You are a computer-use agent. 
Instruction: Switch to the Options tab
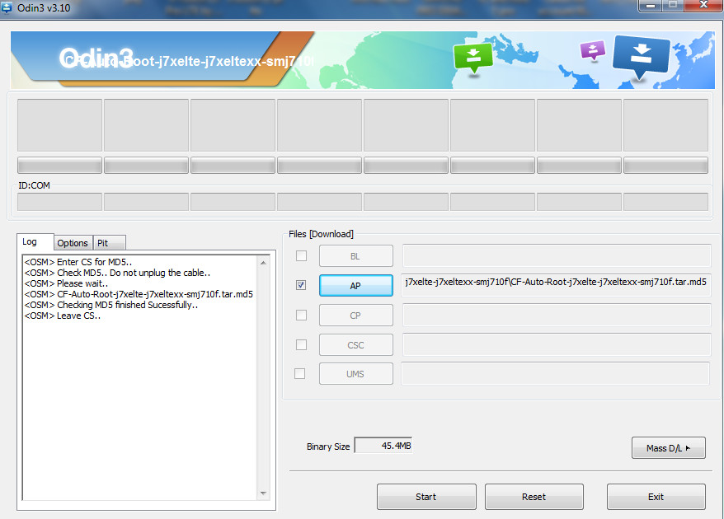pyautogui.click(x=73, y=243)
